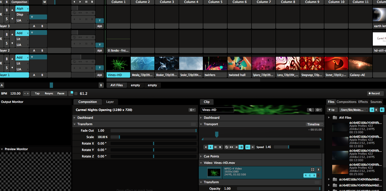The width and height of the screenshot is (386, 191).
Task: Pause the Vines-HD clip playback
Action: point(215,147)
